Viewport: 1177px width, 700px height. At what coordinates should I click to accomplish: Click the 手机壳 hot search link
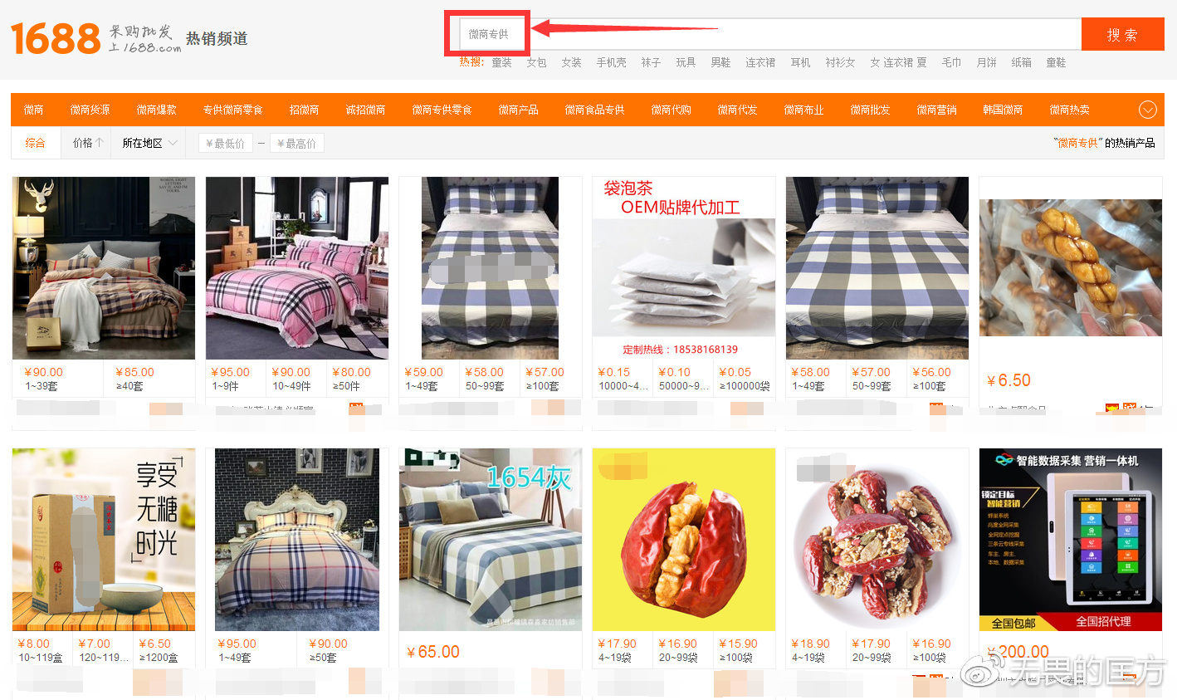point(612,61)
